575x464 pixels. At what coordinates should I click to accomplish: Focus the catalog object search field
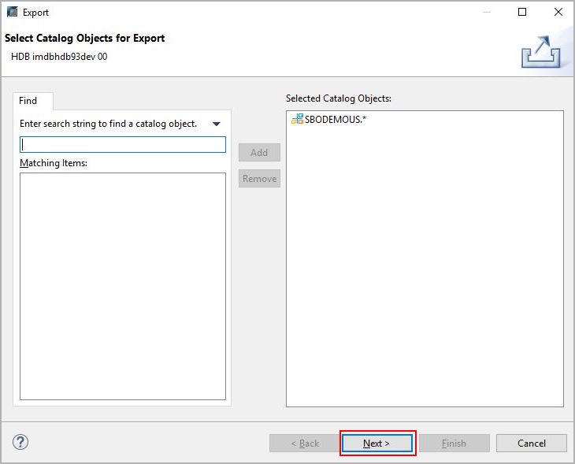tap(123, 145)
